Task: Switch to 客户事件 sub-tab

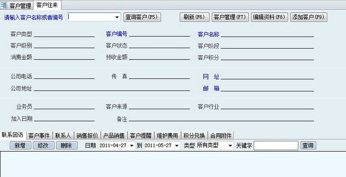Action: 39,135
